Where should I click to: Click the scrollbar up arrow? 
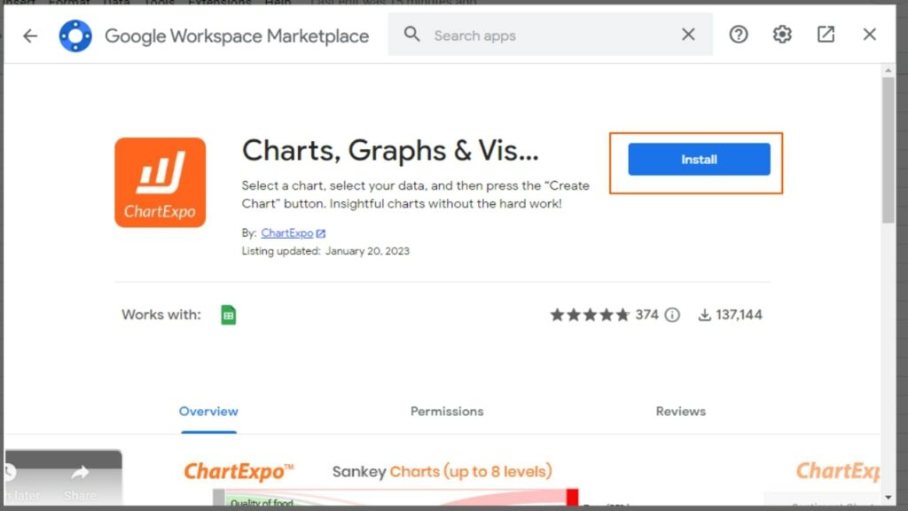(x=888, y=70)
